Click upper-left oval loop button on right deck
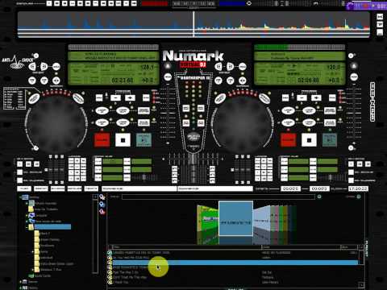This screenshot has height=290, width=387. click(x=288, y=110)
